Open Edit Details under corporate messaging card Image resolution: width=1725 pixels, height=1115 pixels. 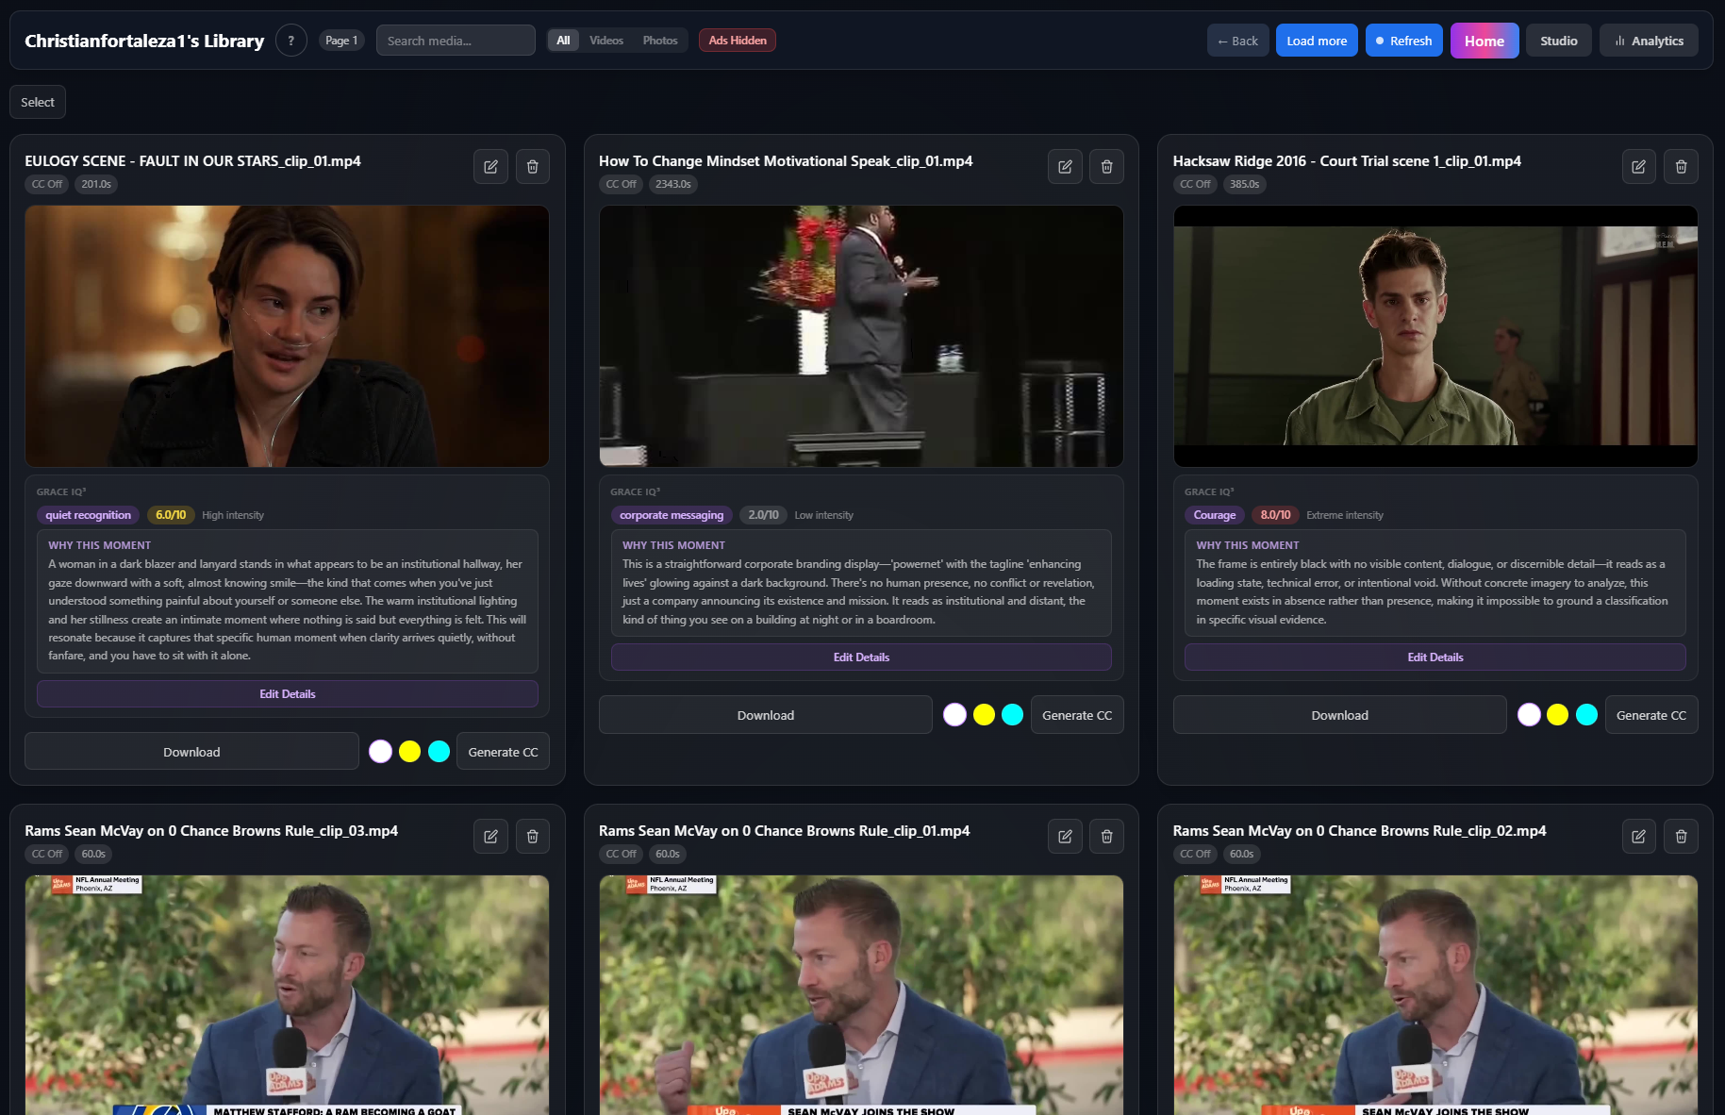click(x=861, y=657)
